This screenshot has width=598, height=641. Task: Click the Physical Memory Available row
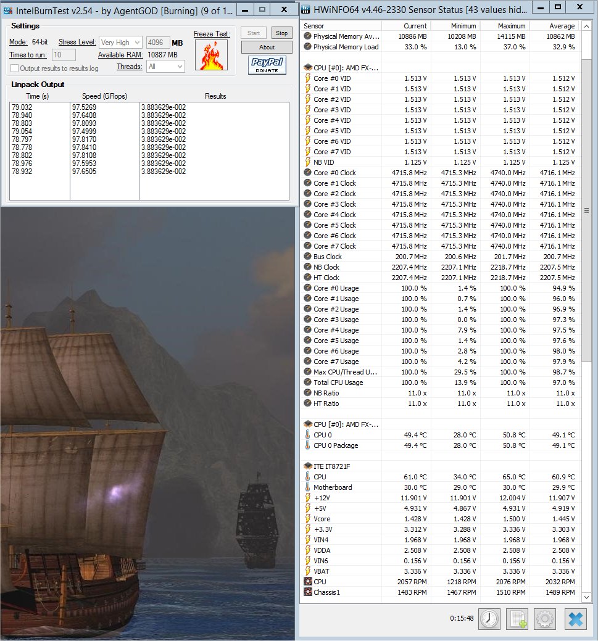point(440,36)
